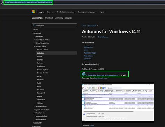Select PsService in the sidebar
Image resolution: width=165 pixels, height=127 pixels.
[x=40, y=90]
